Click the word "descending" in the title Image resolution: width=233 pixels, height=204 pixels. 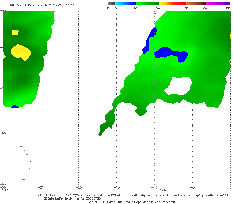[x=65, y=5]
